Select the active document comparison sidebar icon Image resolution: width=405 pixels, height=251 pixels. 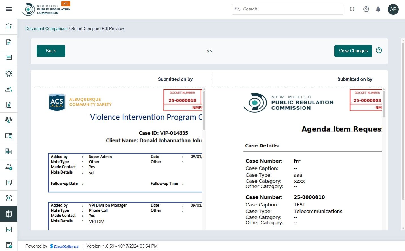[9, 214]
